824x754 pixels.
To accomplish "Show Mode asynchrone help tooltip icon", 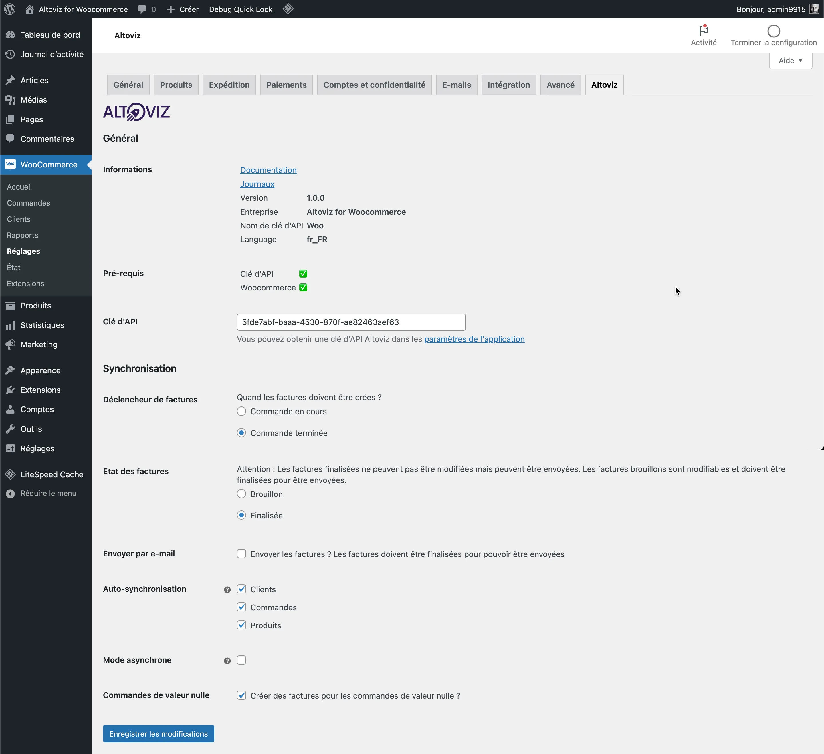I will click(227, 661).
